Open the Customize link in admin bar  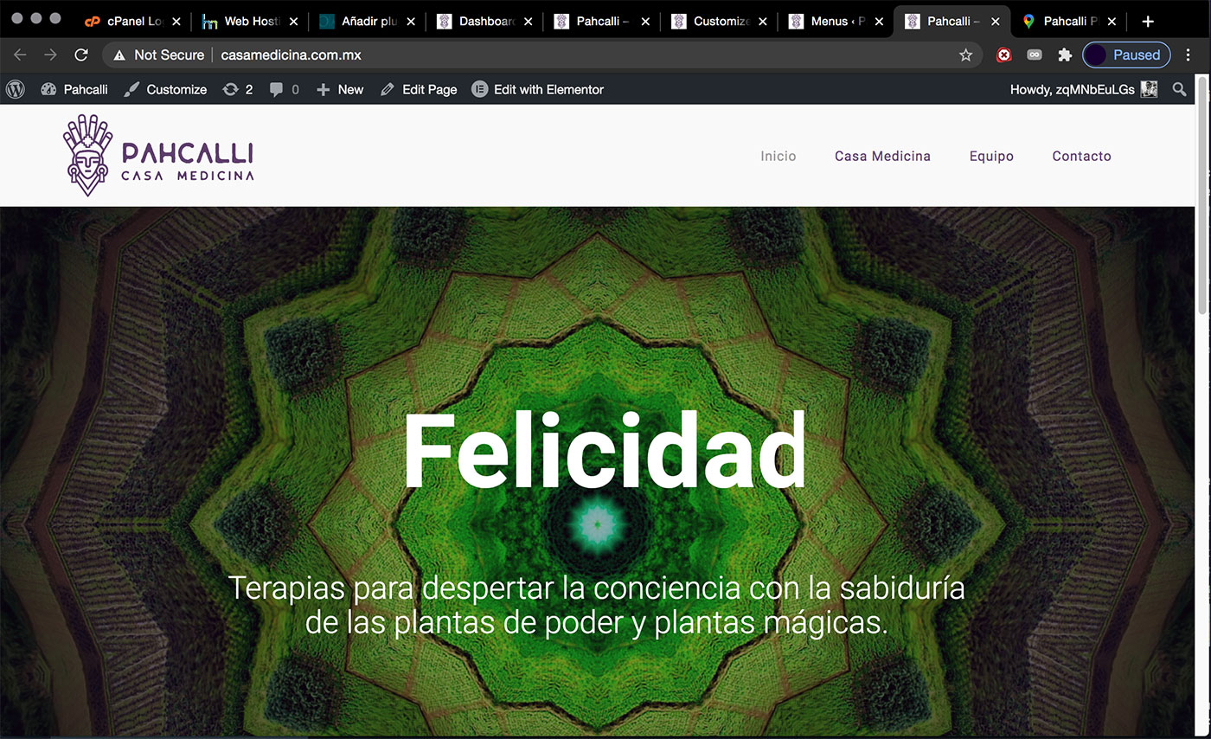165,89
